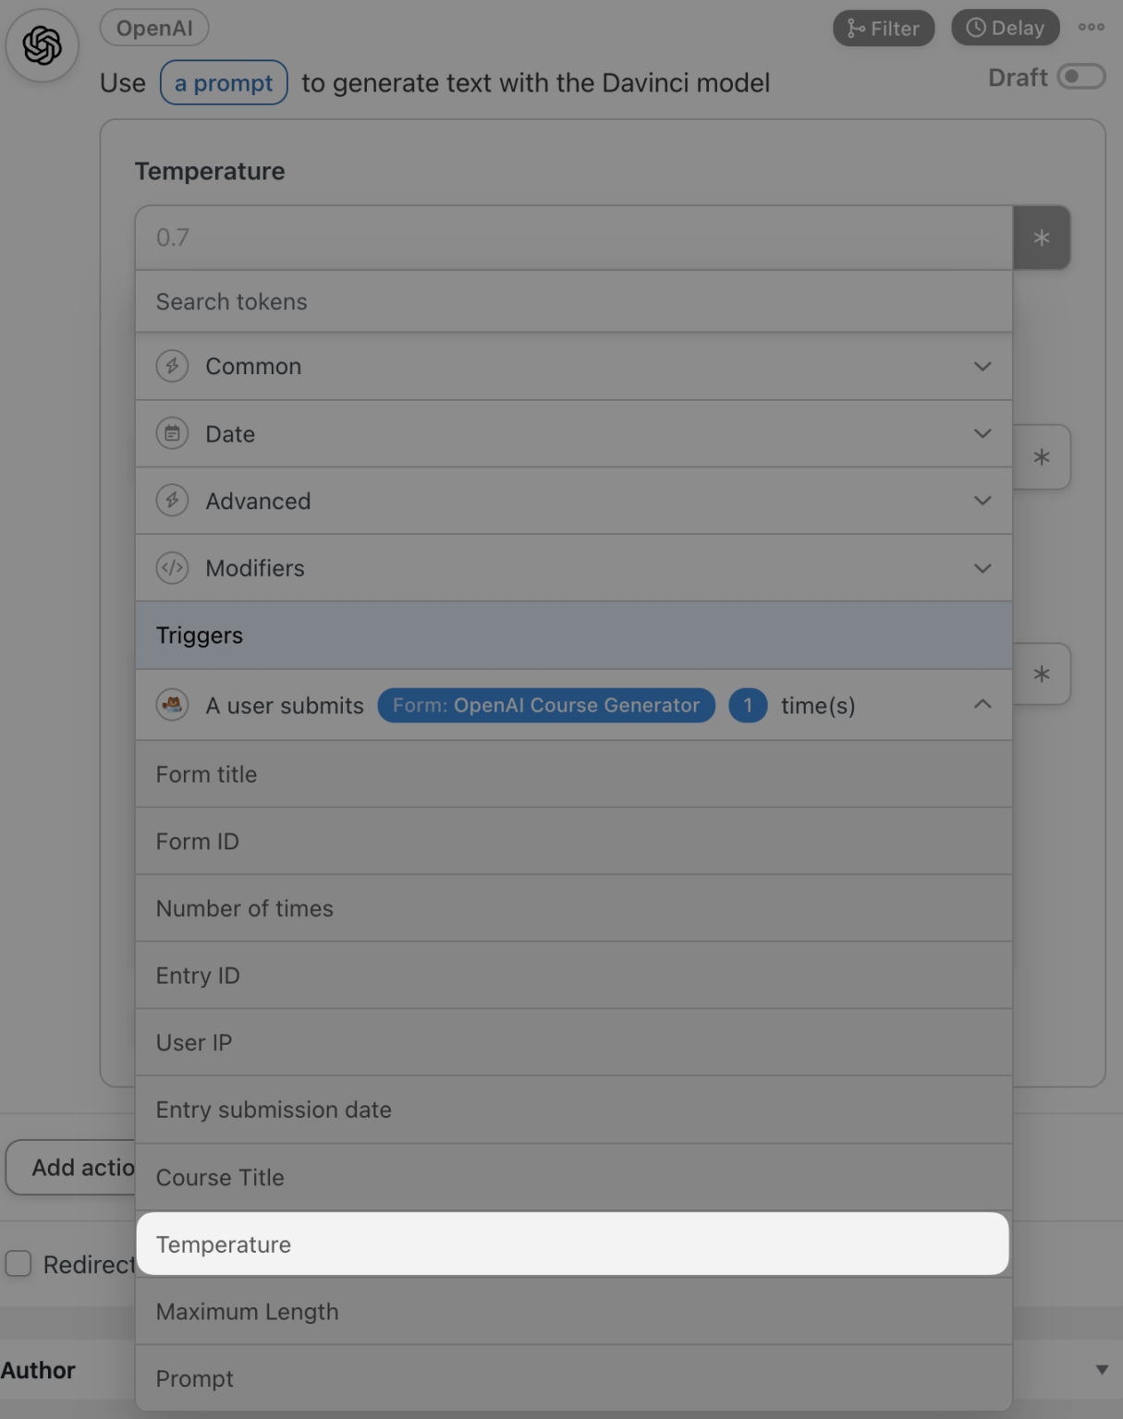This screenshot has height=1419, width=1123.
Task: Click the code icon beside Modifiers
Action: (x=172, y=568)
